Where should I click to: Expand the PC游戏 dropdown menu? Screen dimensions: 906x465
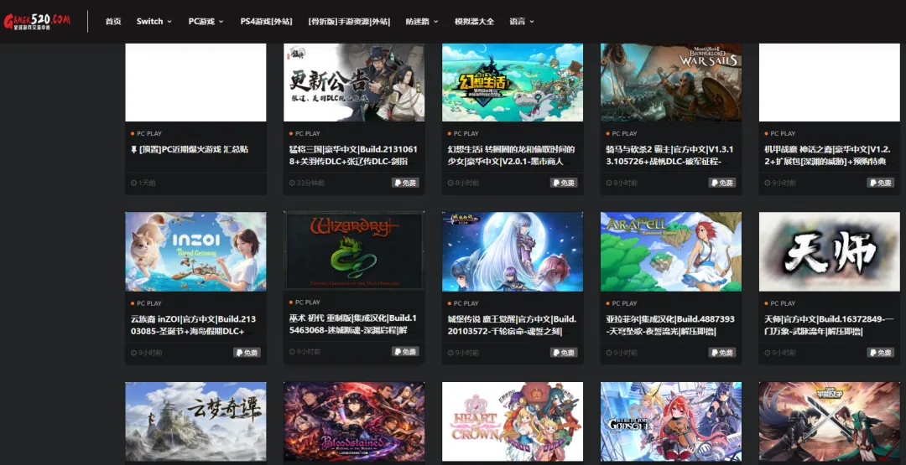click(x=206, y=21)
